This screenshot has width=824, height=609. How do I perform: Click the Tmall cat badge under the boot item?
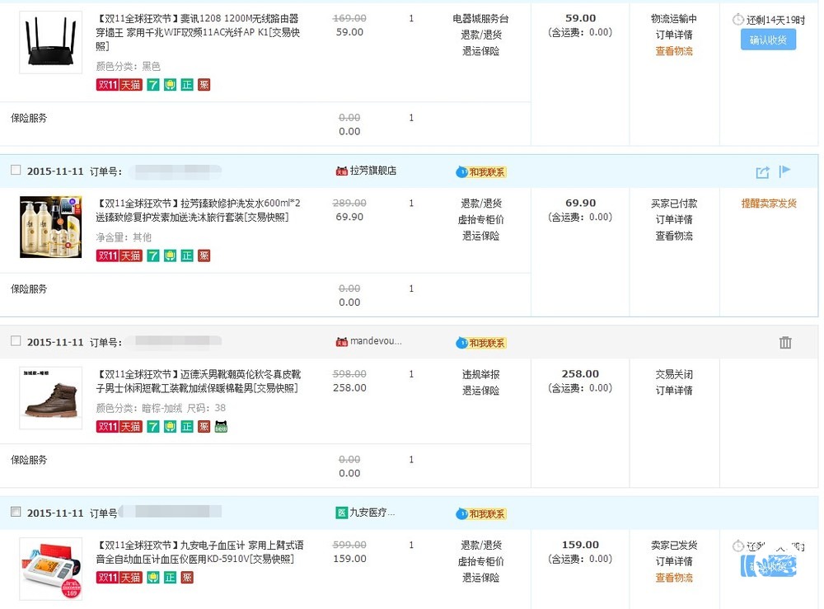pos(221,427)
